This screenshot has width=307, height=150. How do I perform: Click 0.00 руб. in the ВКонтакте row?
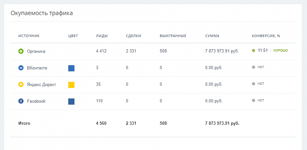[x=214, y=68]
